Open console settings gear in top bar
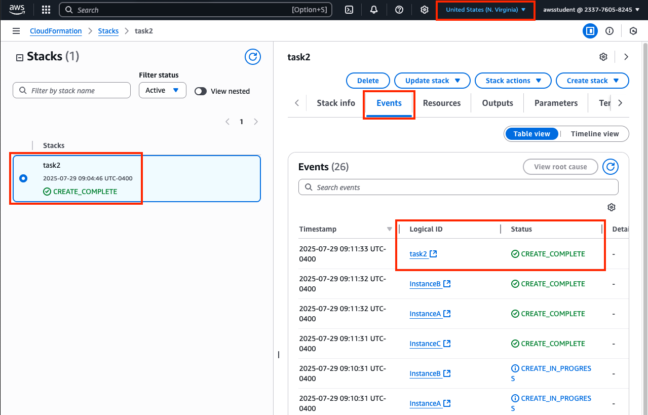The width and height of the screenshot is (648, 415). coord(425,10)
